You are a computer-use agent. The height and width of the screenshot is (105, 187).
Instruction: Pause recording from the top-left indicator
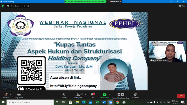pyautogui.click(x=24, y=6)
